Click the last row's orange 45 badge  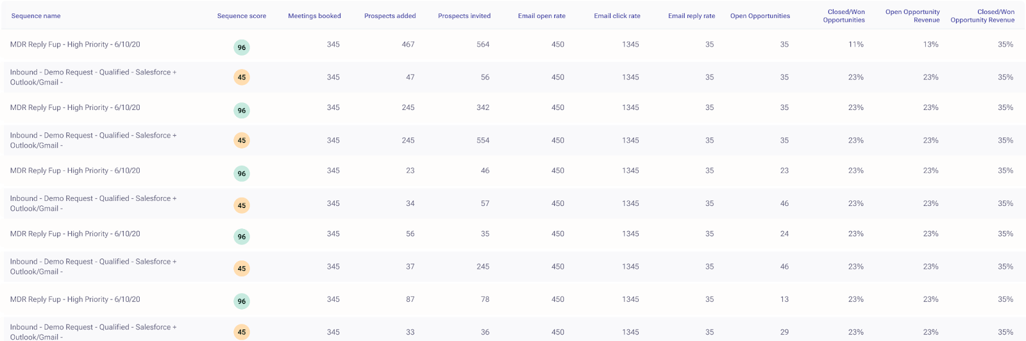(242, 332)
